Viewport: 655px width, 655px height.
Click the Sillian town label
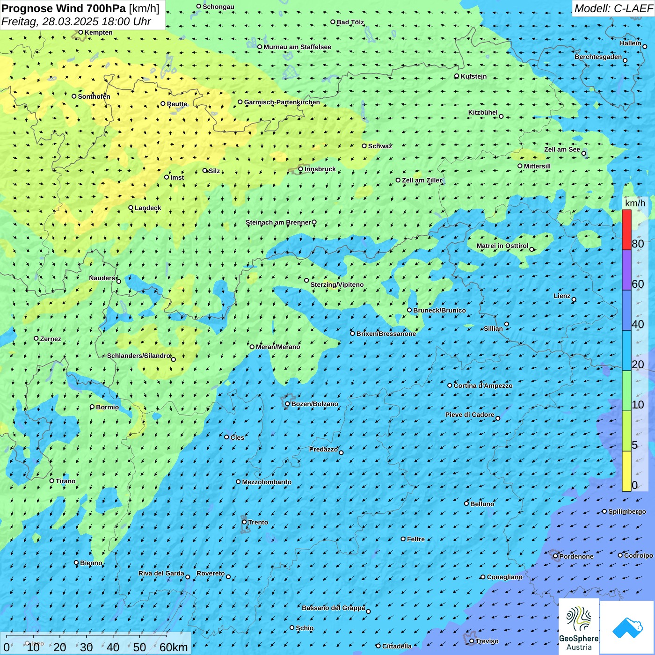click(x=493, y=328)
